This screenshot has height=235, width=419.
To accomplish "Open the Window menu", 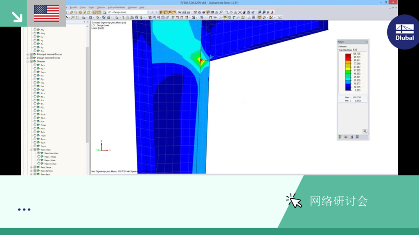I will tap(132, 7).
